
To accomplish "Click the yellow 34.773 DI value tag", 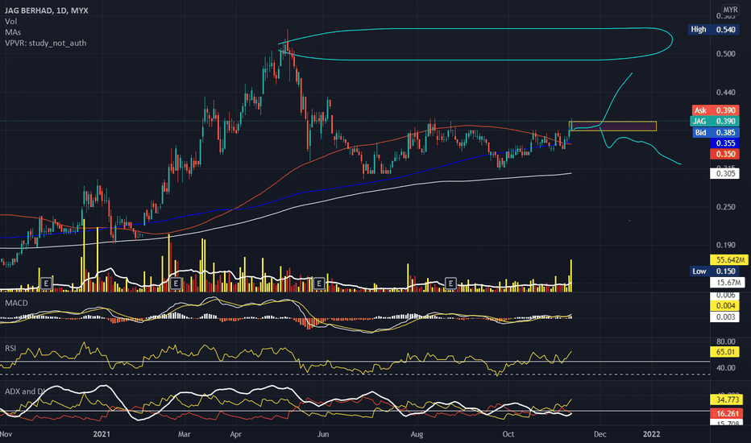I will [x=726, y=400].
